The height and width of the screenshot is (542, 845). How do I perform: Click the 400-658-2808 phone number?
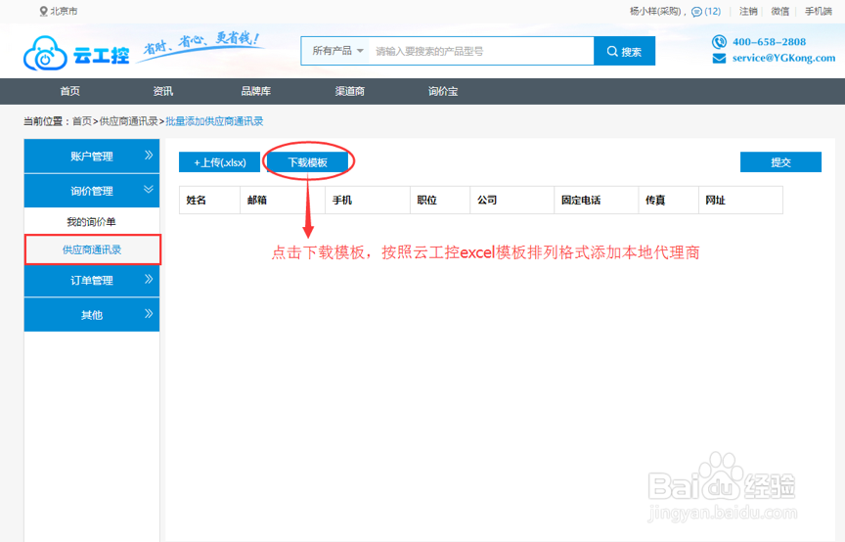pos(769,42)
